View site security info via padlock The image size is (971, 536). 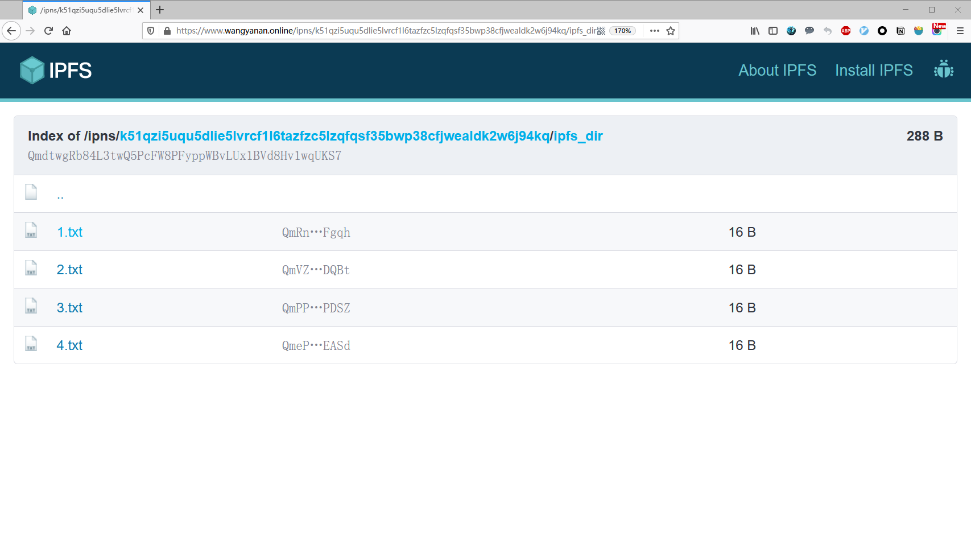(167, 31)
